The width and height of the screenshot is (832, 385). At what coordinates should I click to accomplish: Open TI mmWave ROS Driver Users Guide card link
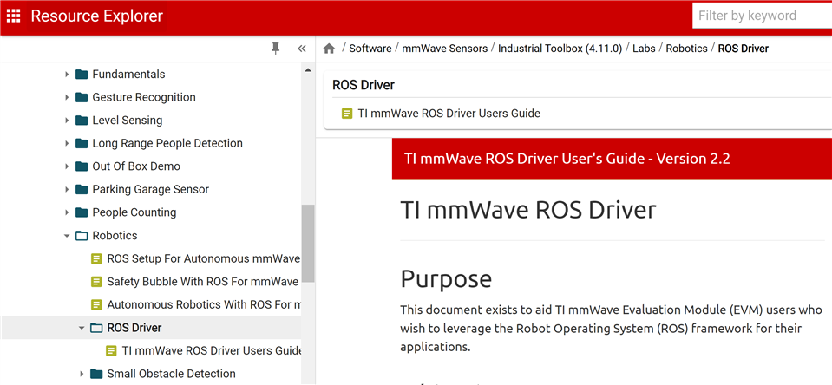449,114
